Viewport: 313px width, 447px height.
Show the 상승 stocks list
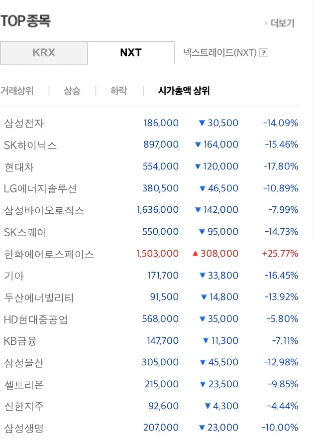[72, 91]
